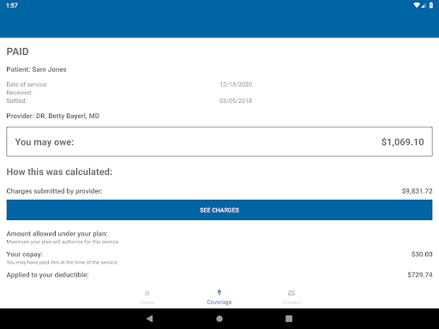
Task: Select Charges submitted by provider label
Action: coord(54,191)
